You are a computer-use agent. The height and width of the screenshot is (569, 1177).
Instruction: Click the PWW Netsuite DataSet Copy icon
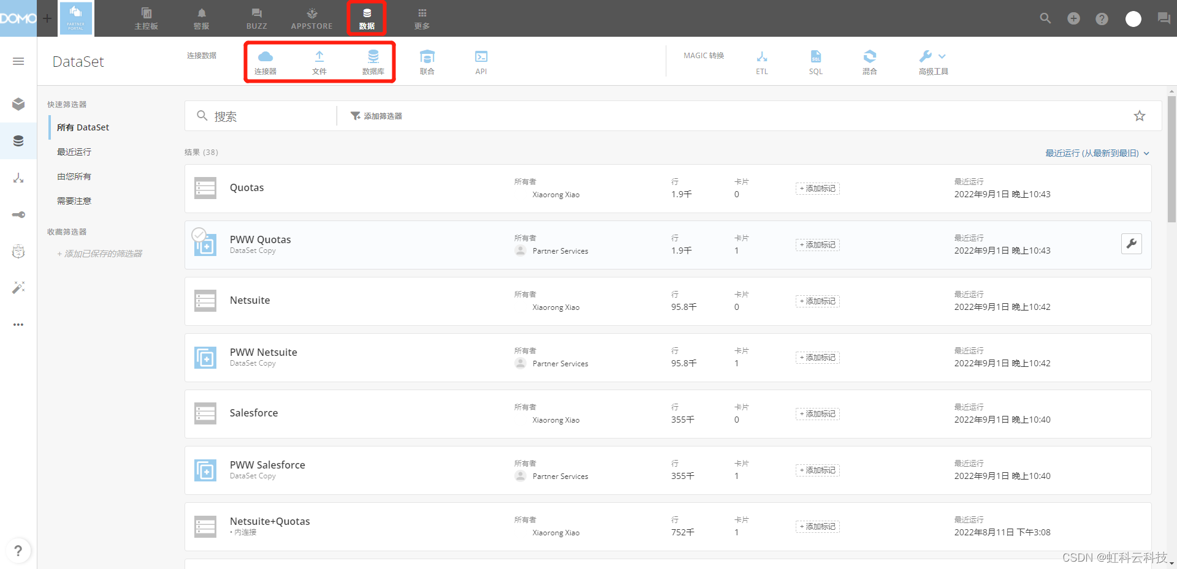coord(205,357)
